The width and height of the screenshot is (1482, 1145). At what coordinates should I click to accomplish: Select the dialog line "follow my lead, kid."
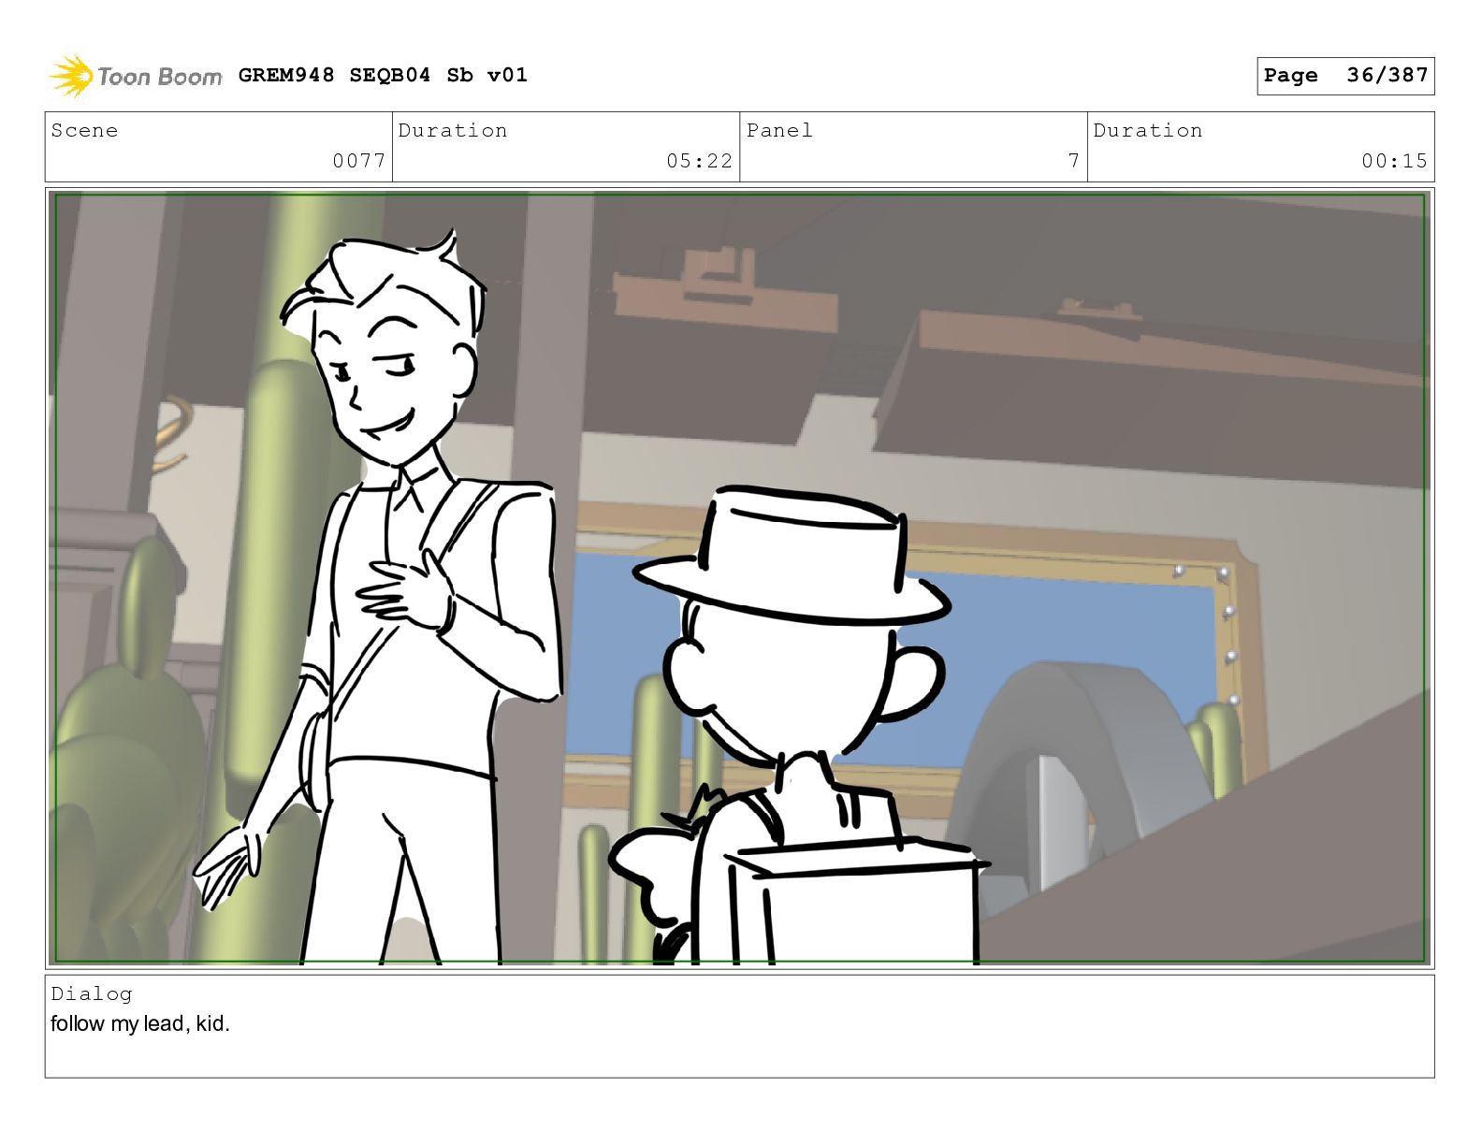click(140, 1023)
